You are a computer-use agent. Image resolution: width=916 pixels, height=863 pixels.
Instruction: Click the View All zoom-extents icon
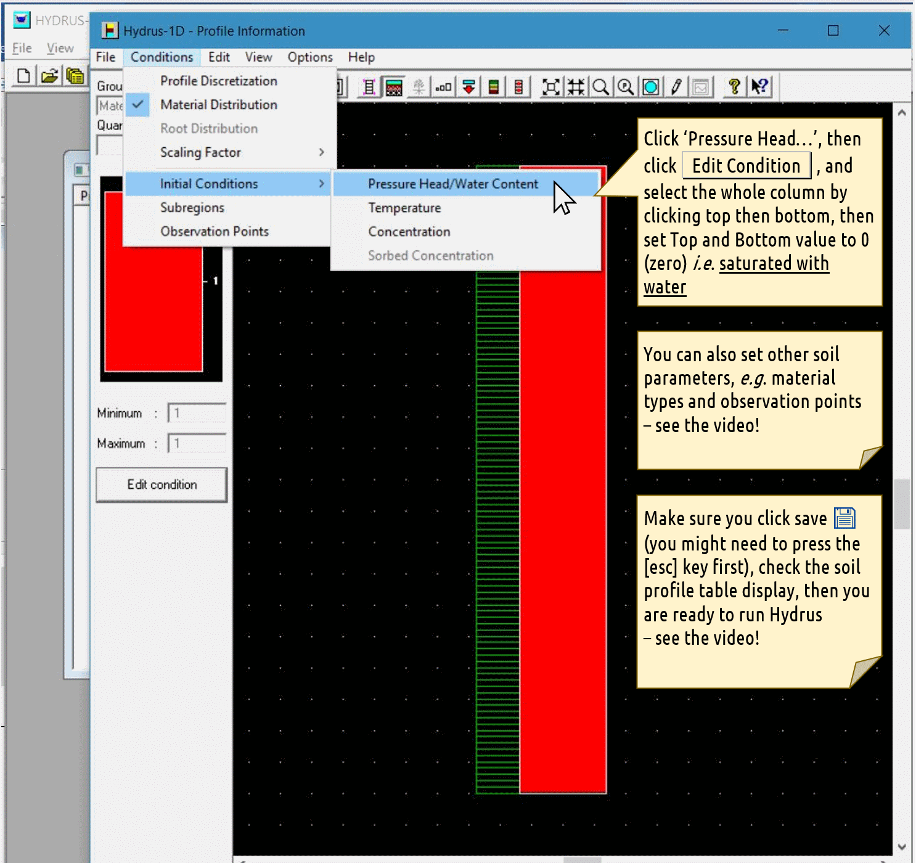tap(551, 87)
